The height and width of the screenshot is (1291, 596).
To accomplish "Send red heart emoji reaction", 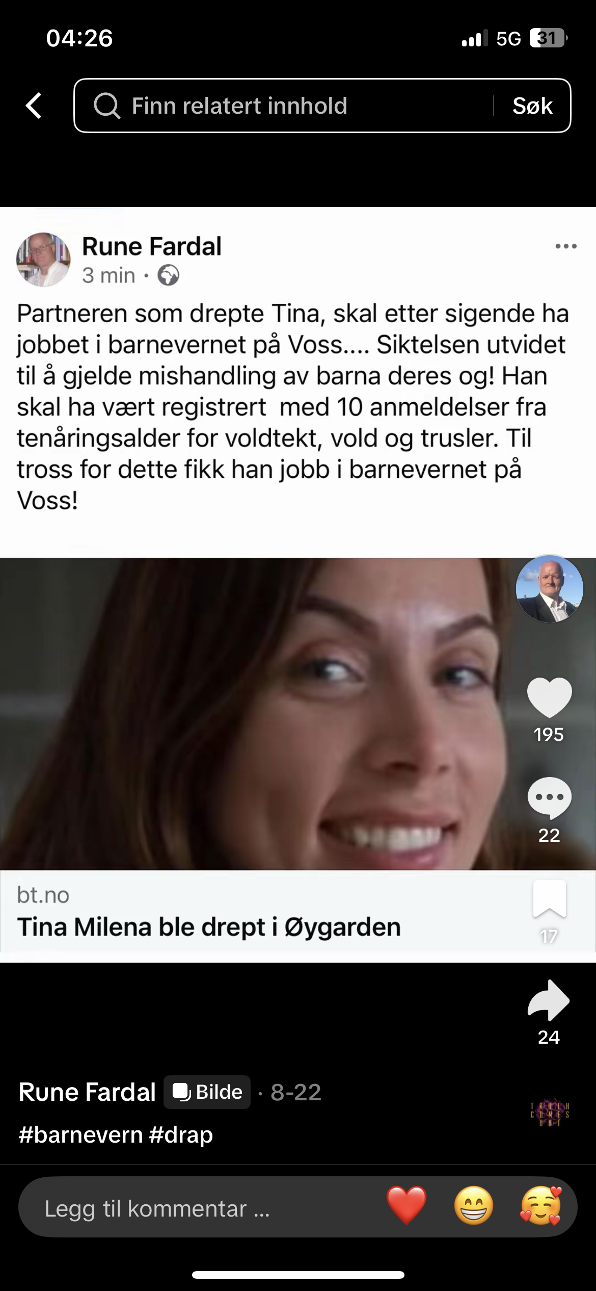I will (x=407, y=1206).
